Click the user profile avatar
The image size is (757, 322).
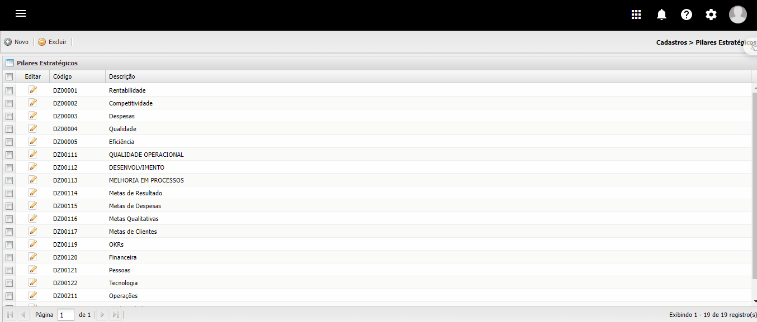coord(737,15)
